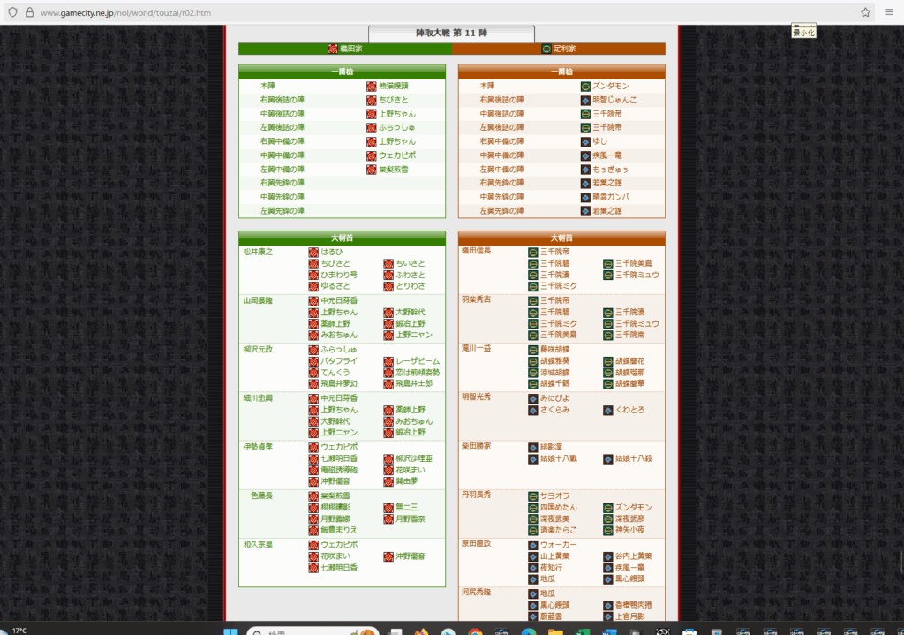The image size is (904, 635).
Task: Click the red crest icon beside はるひ
Action: click(313, 253)
